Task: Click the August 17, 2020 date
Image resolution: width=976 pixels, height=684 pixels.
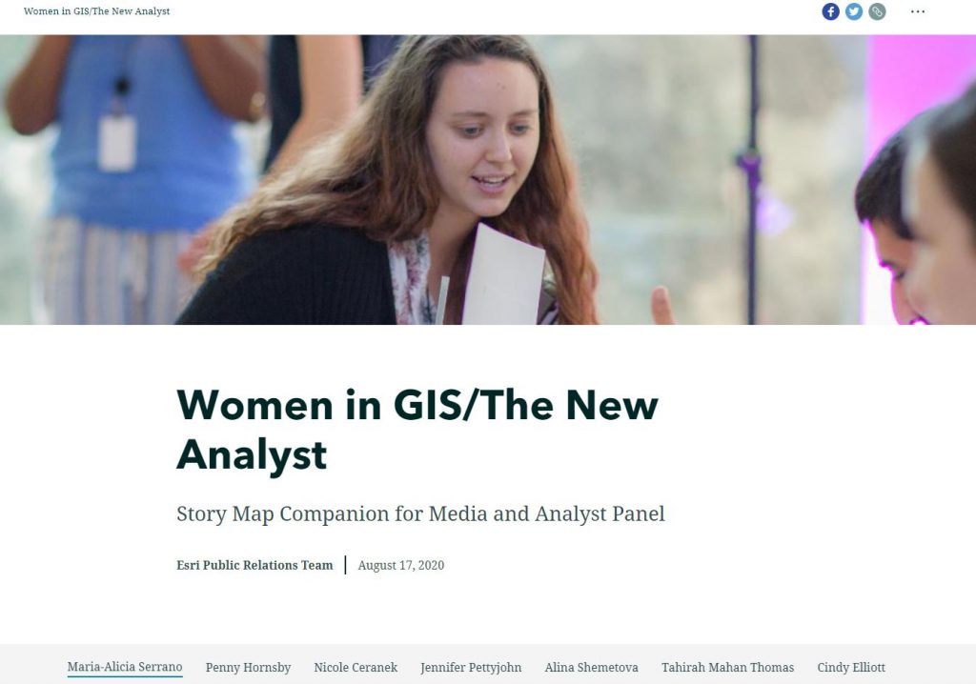Action: 401,565
